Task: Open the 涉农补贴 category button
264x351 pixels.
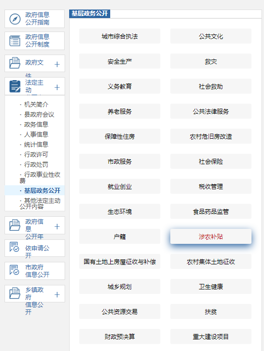Action: tap(211, 236)
